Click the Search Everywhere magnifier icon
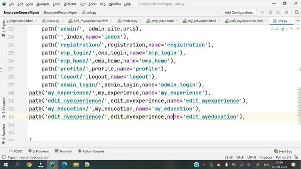Viewport: 301px width, 169px height. pyautogui.click(x=297, y=13)
